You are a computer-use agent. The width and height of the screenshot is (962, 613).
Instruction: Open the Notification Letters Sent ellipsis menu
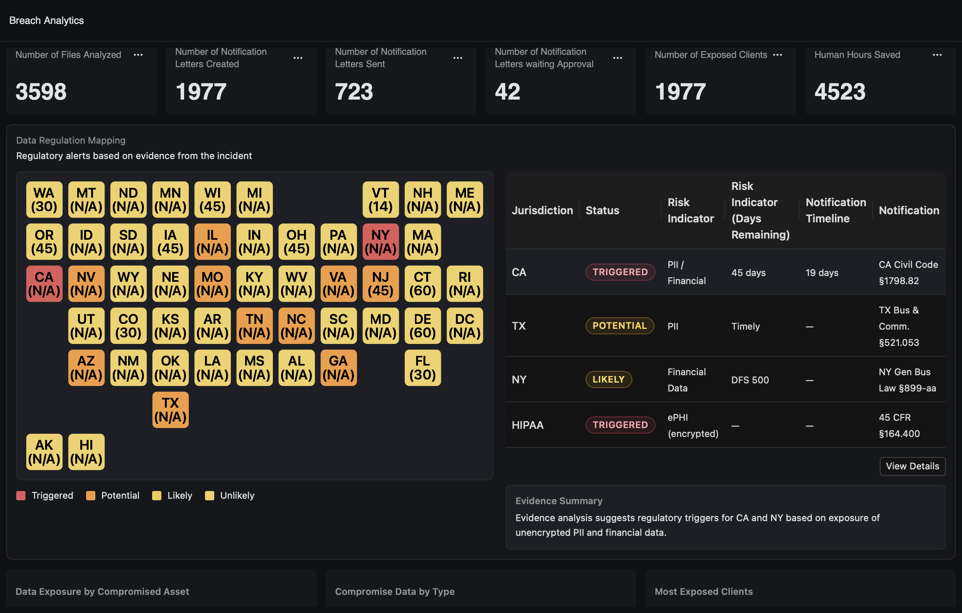coord(458,58)
